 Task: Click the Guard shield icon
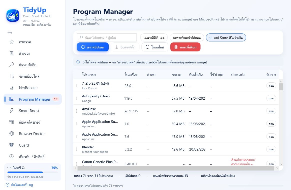pyautogui.click(x=11, y=145)
